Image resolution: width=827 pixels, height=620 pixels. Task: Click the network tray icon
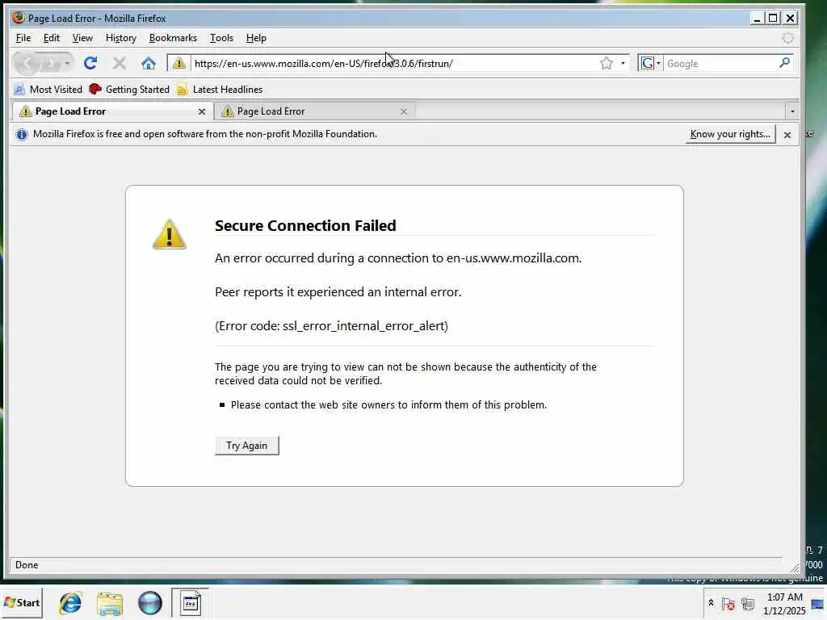(747, 604)
